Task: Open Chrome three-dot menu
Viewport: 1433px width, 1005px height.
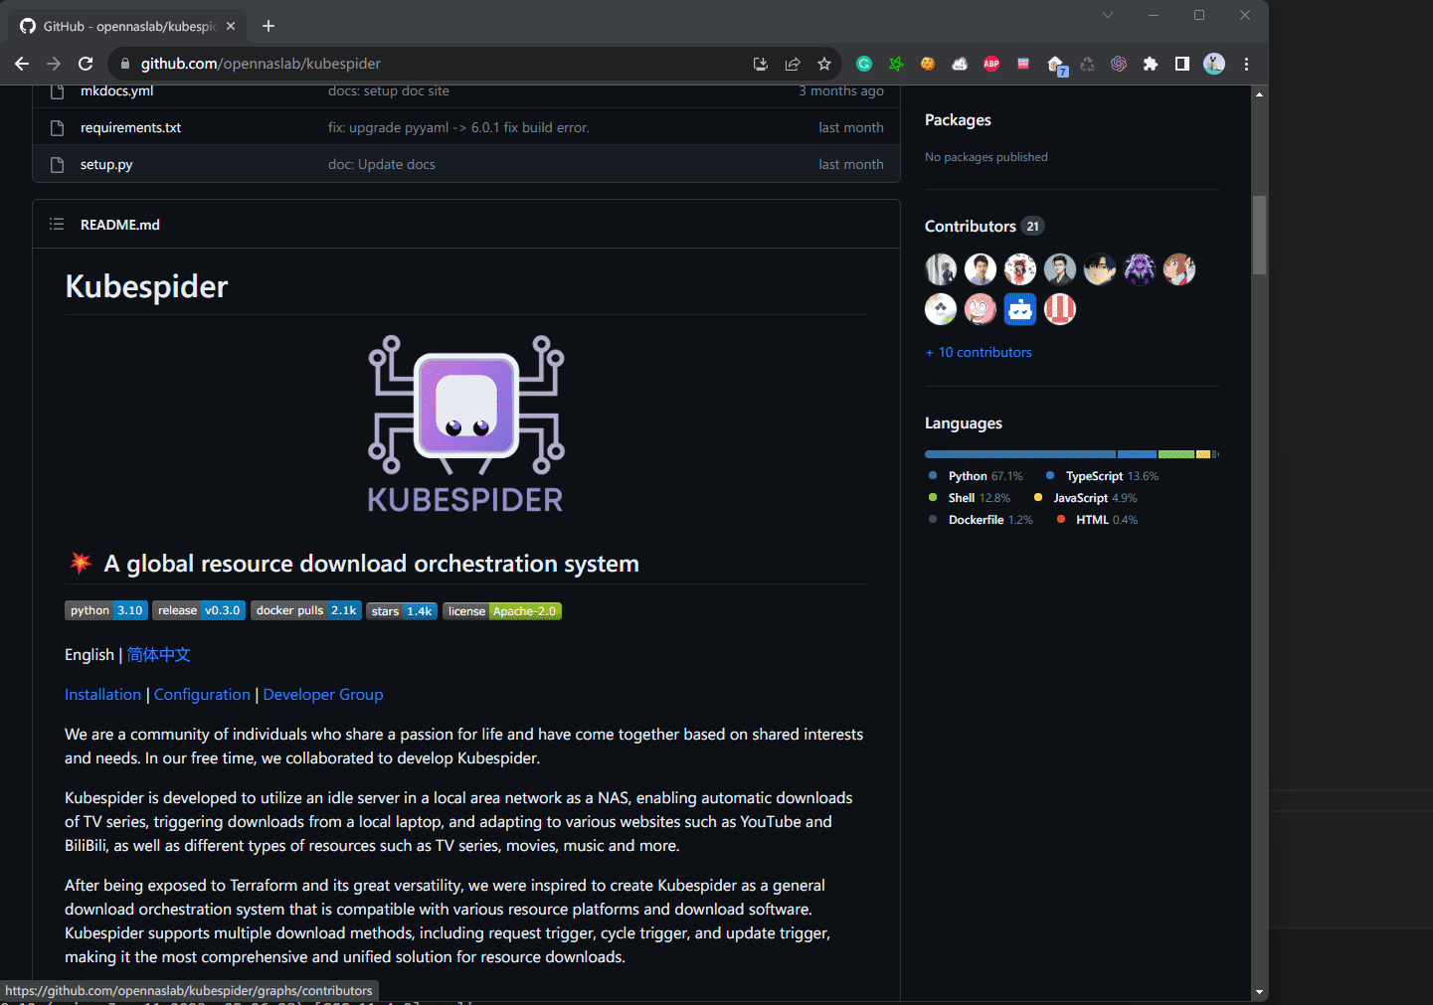Action: 1246,64
